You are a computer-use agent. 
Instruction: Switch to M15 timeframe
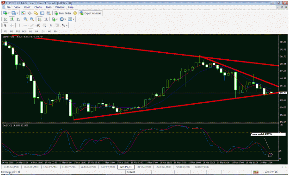[x=18, y=31]
